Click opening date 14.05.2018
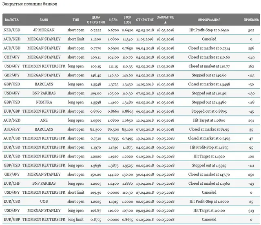The width and height of the screenshot is (261, 225). 145,84
